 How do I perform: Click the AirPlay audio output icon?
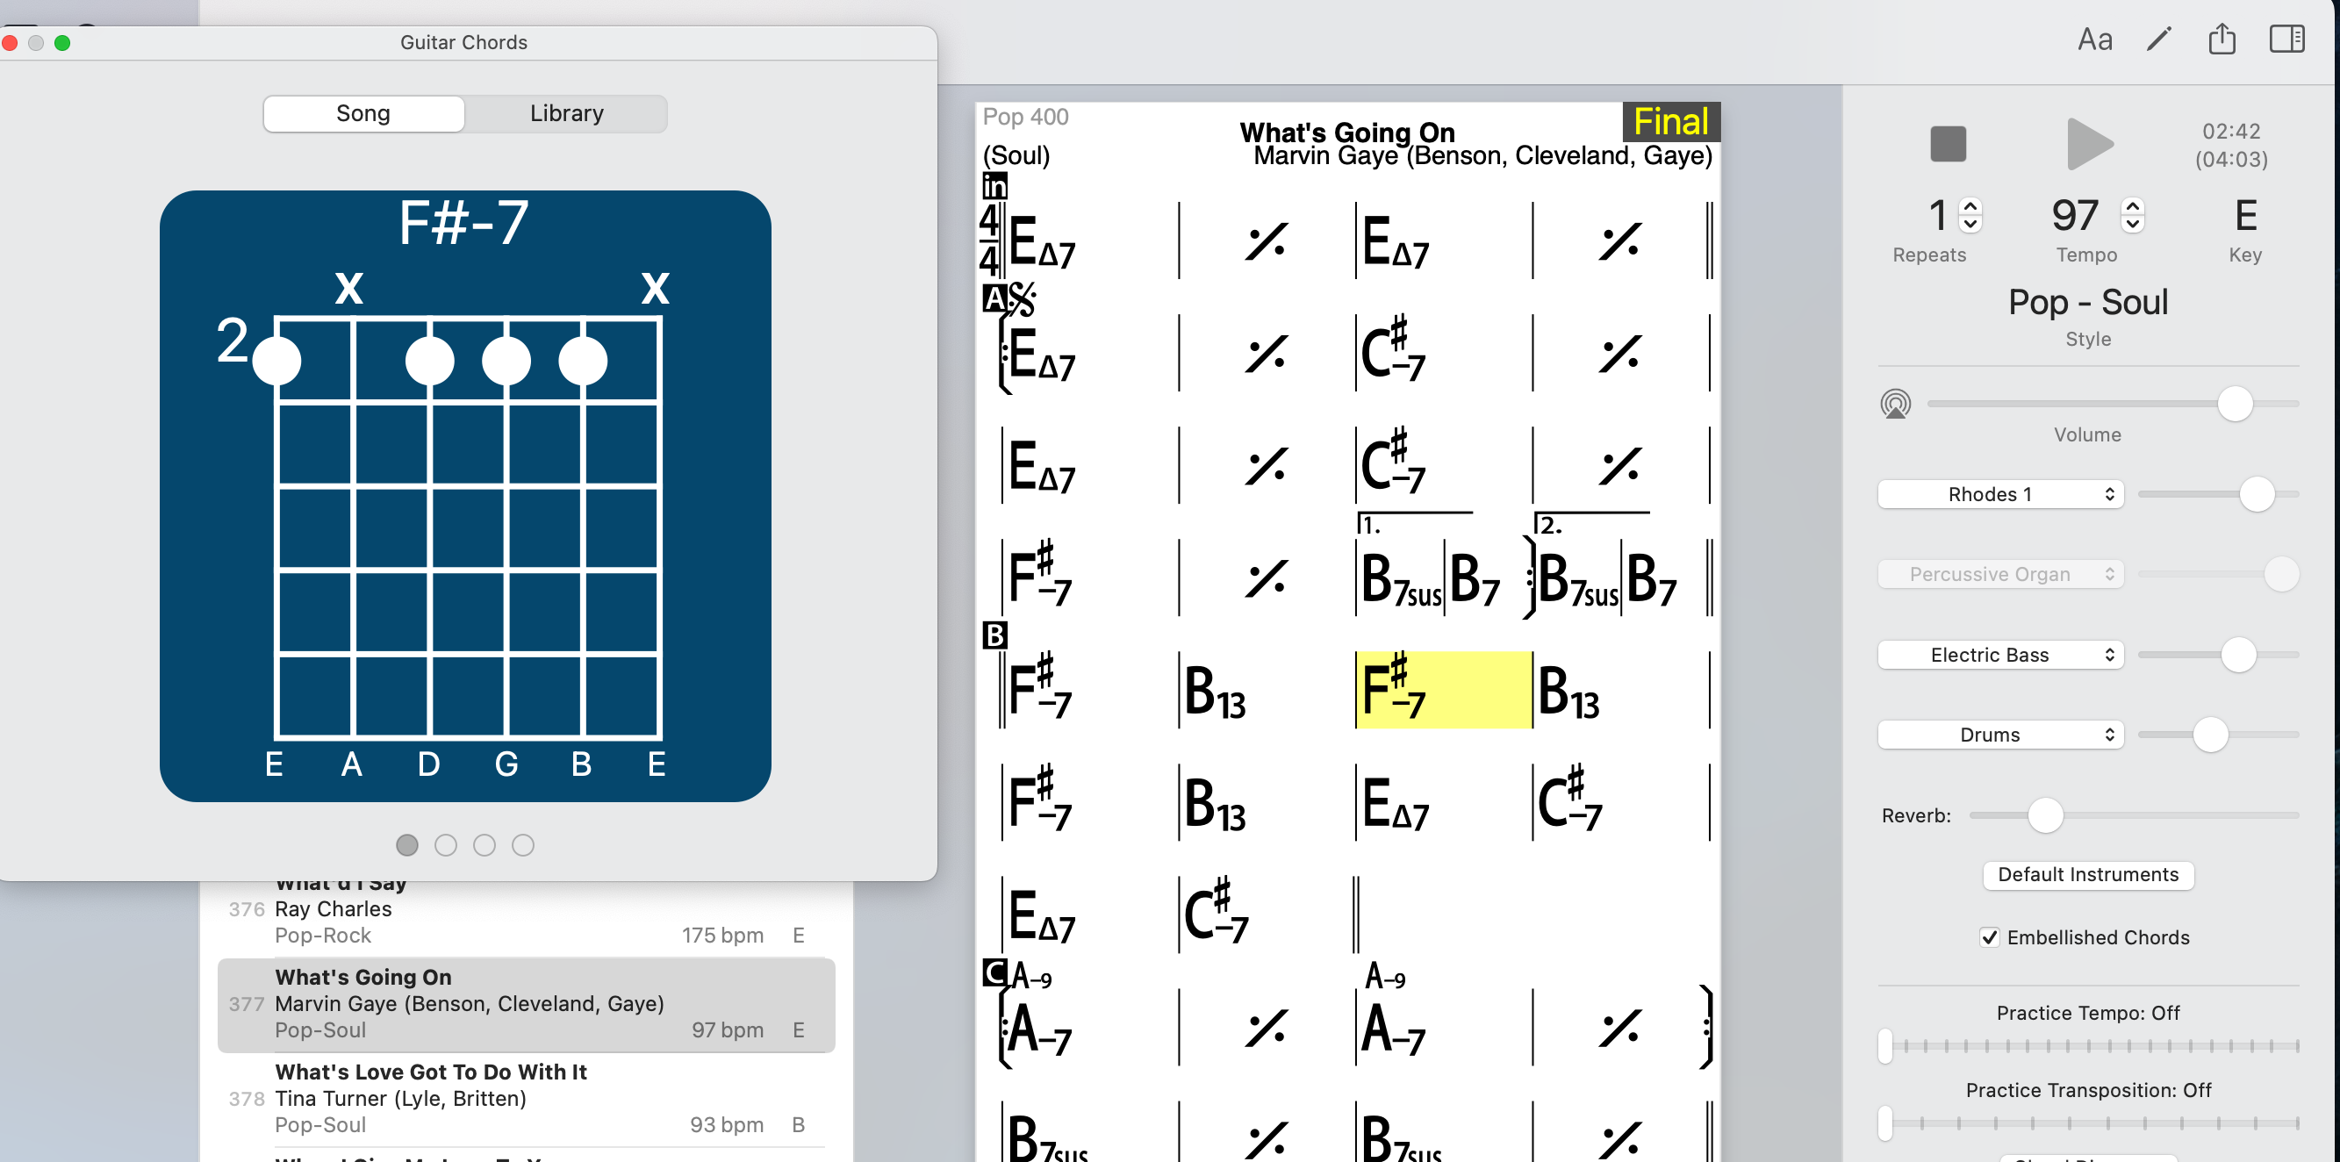(1895, 404)
